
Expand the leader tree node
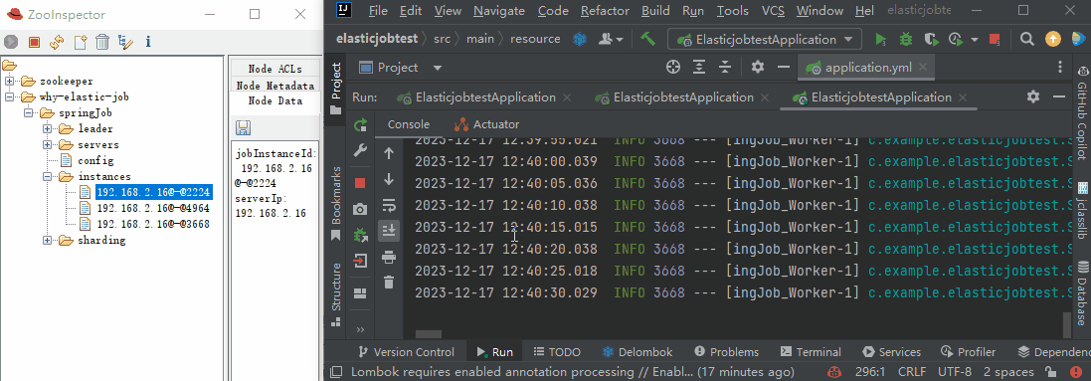(x=48, y=129)
